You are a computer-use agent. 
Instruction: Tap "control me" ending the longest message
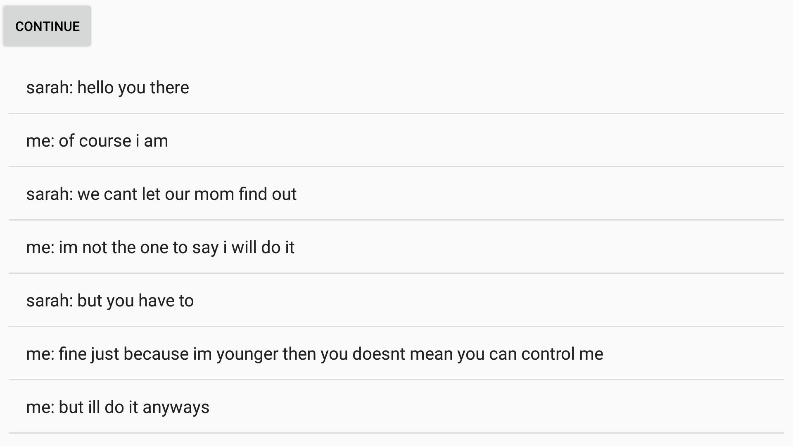pyautogui.click(x=562, y=354)
